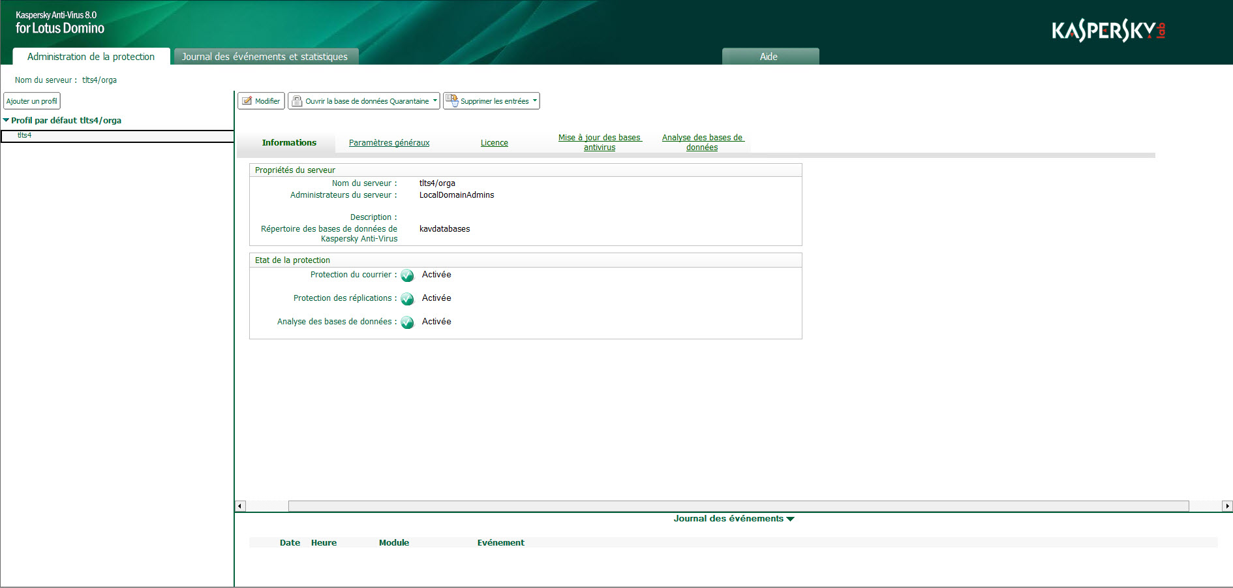Image resolution: width=1233 pixels, height=588 pixels.
Task: Open the Licence tab
Action: pyautogui.click(x=494, y=142)
